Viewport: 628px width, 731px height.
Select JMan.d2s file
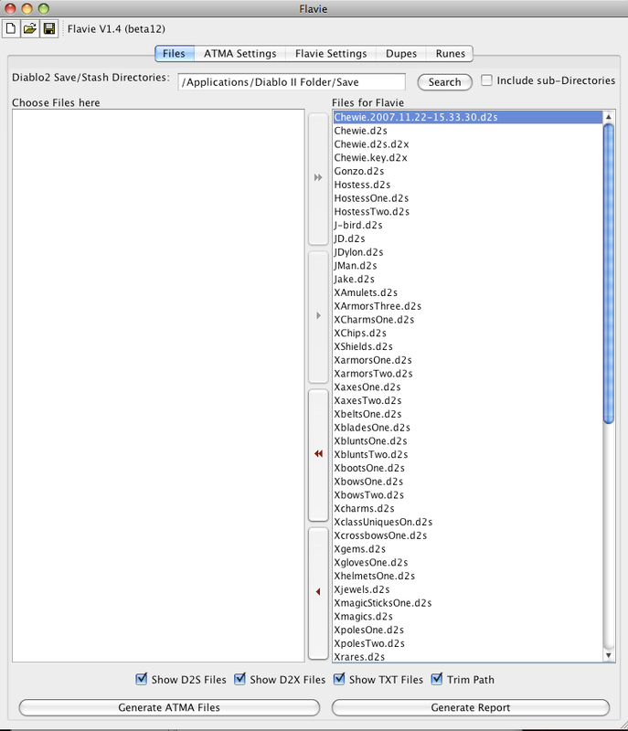(x=468, y=266)
